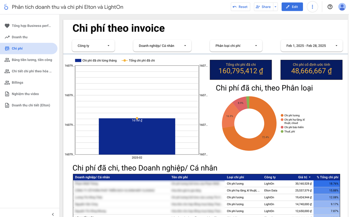This screenshot has width=349, height=217.
Task: Sort table by Giá trị column header
Action: (303, 177)
